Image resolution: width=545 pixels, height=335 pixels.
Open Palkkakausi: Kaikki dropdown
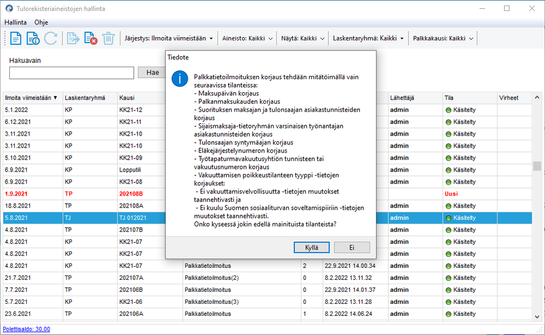[x=443, y=38]
